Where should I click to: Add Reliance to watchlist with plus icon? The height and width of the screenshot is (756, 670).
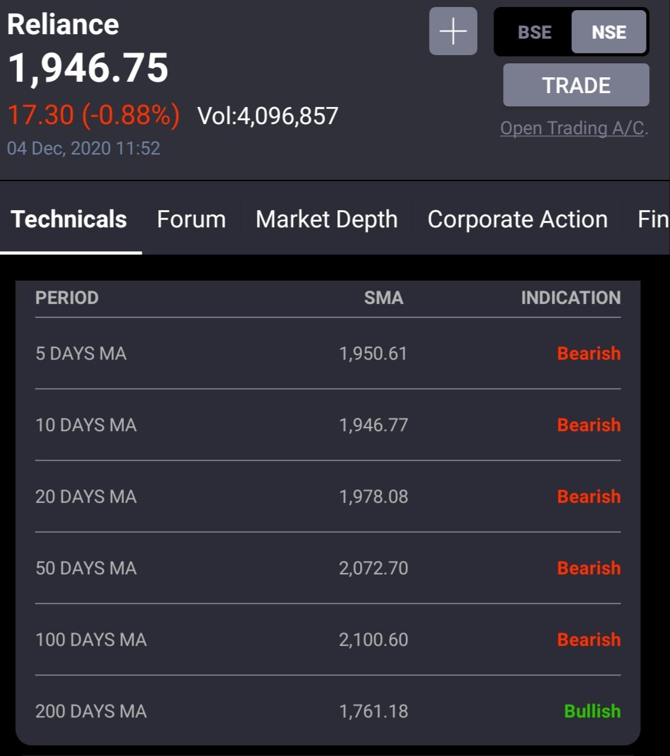(453, 31)
